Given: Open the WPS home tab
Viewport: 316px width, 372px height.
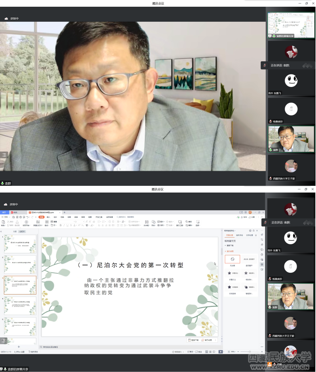Looking at the screenshot, I should tap(4, 212).
